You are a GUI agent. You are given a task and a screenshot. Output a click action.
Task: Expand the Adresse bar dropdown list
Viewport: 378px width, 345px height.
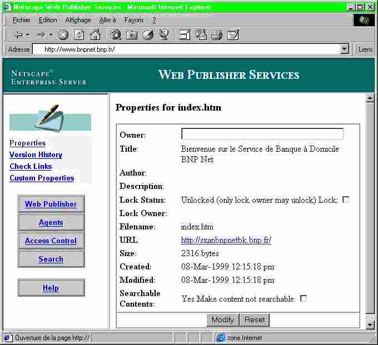[345, 49]
